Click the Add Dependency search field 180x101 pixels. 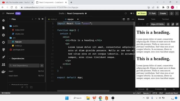(x=24, y=65)
